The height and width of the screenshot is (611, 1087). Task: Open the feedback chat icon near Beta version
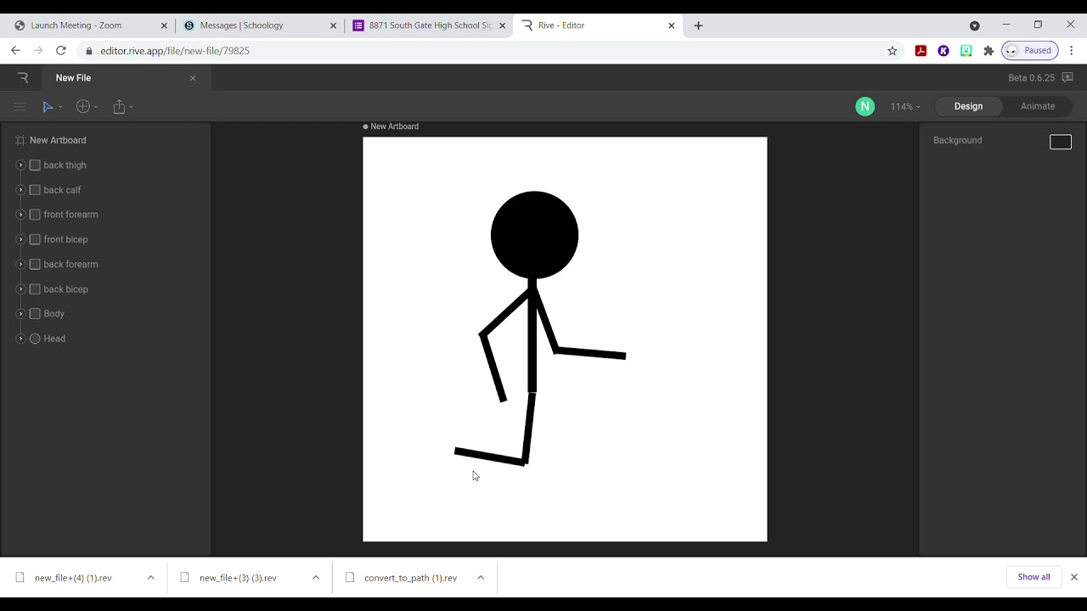point(1067,77)
